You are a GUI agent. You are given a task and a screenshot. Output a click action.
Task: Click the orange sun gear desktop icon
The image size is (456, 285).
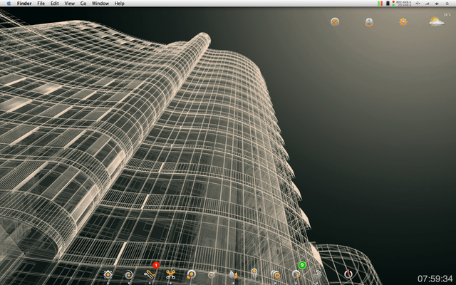(x=403, y=22)
